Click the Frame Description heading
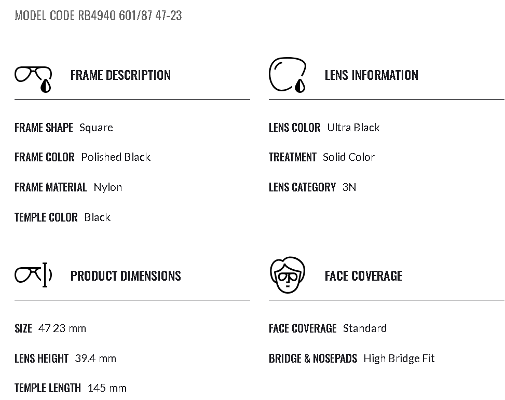Viewport: 505px width, 400px height. click(x=120, y=75)
